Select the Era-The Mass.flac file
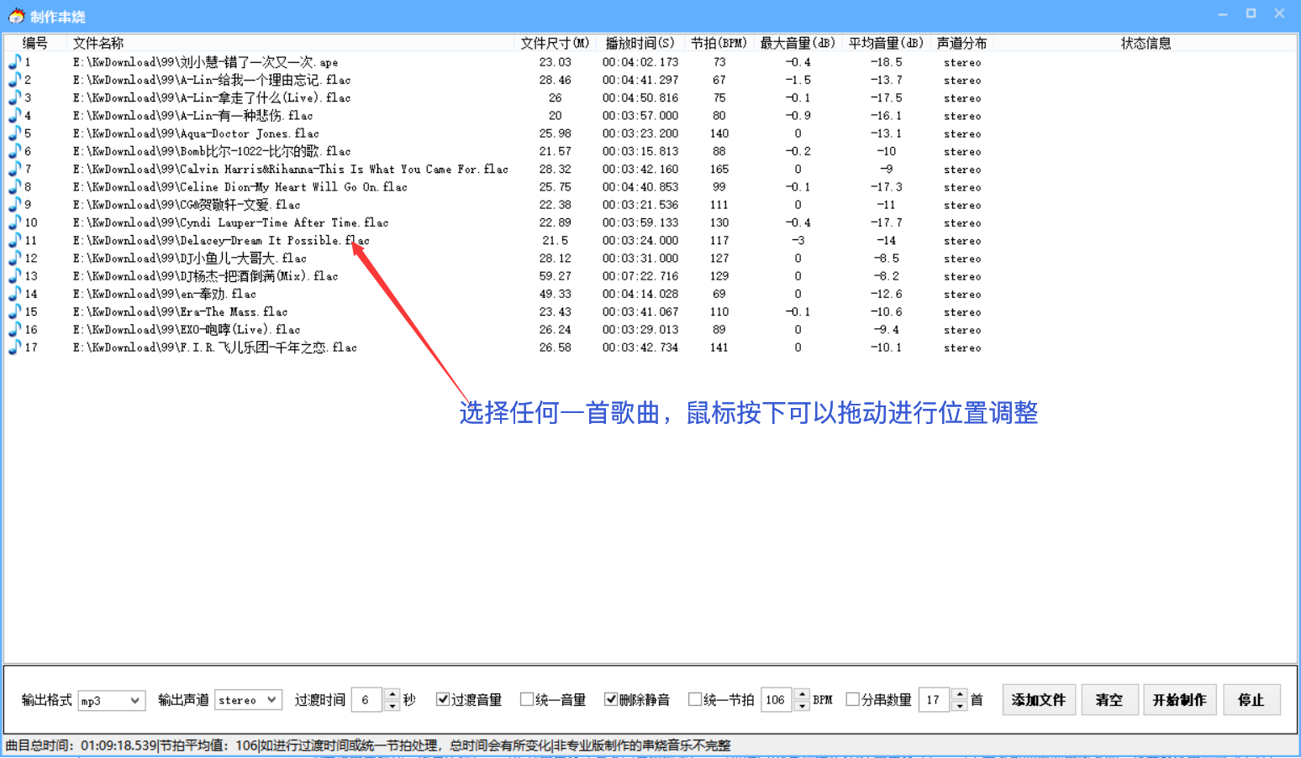 (180, 311)
